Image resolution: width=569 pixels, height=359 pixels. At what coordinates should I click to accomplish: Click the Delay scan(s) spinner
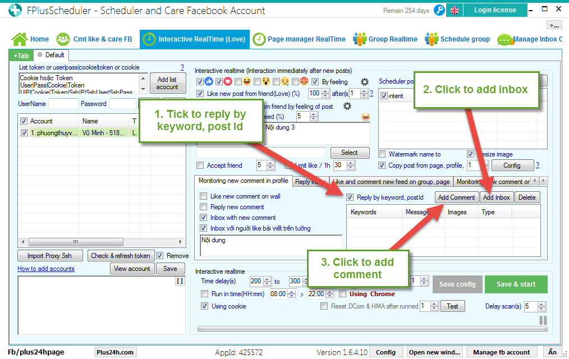(x=535, y=306)
